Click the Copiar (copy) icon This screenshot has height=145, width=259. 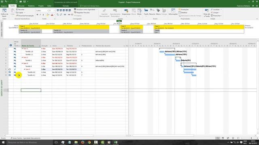pyautogui.click(x=17, y=12)
